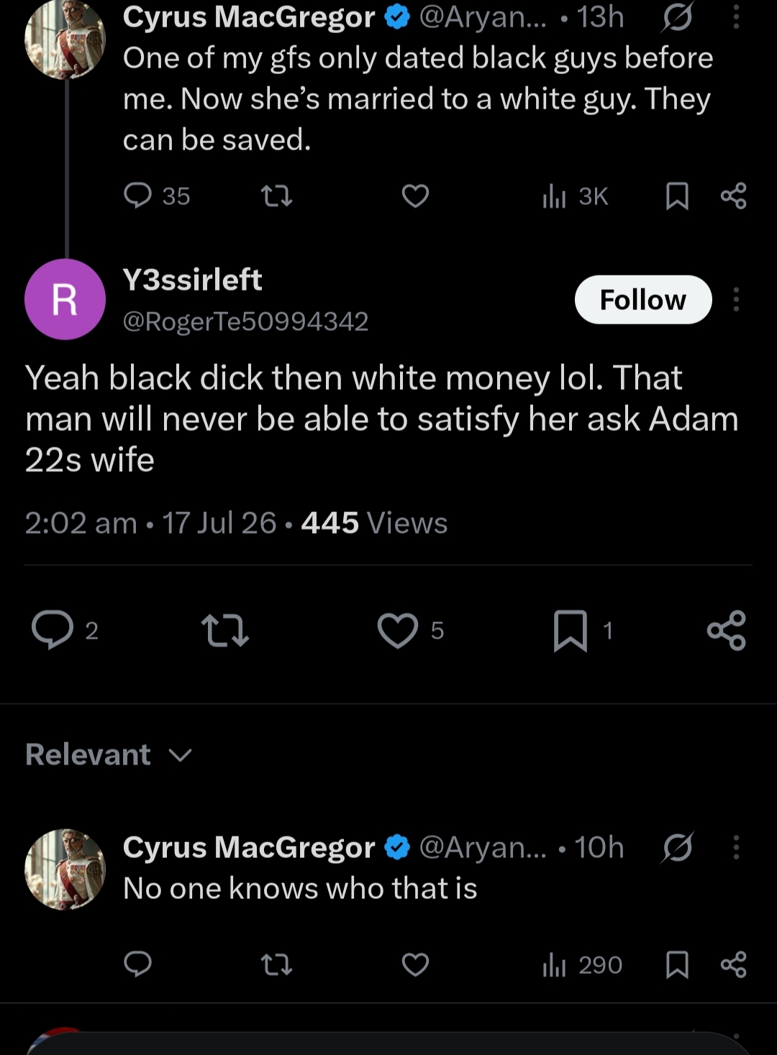The height and width of the screenshot is (1055, 777).
Task: Bookmark the top Cyrus MacGregor post
Action: [x=677, y=196]
